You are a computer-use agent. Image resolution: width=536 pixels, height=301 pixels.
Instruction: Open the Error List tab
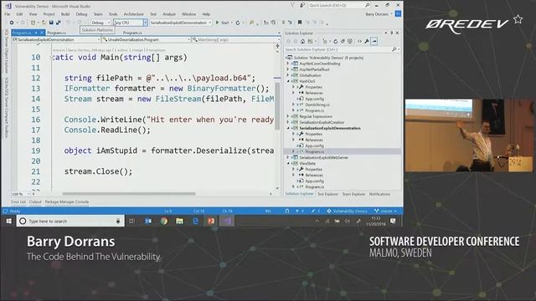pos(18,202)
